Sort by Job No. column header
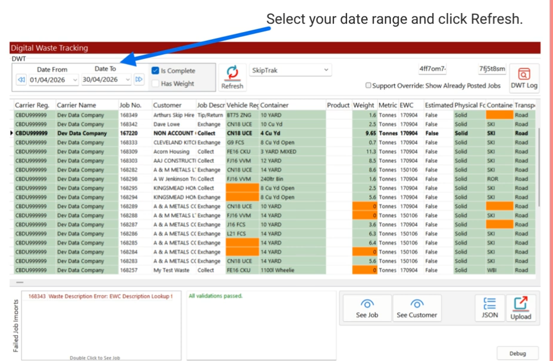The height and width of the screenshot is (361, 553). click(135, 105)
